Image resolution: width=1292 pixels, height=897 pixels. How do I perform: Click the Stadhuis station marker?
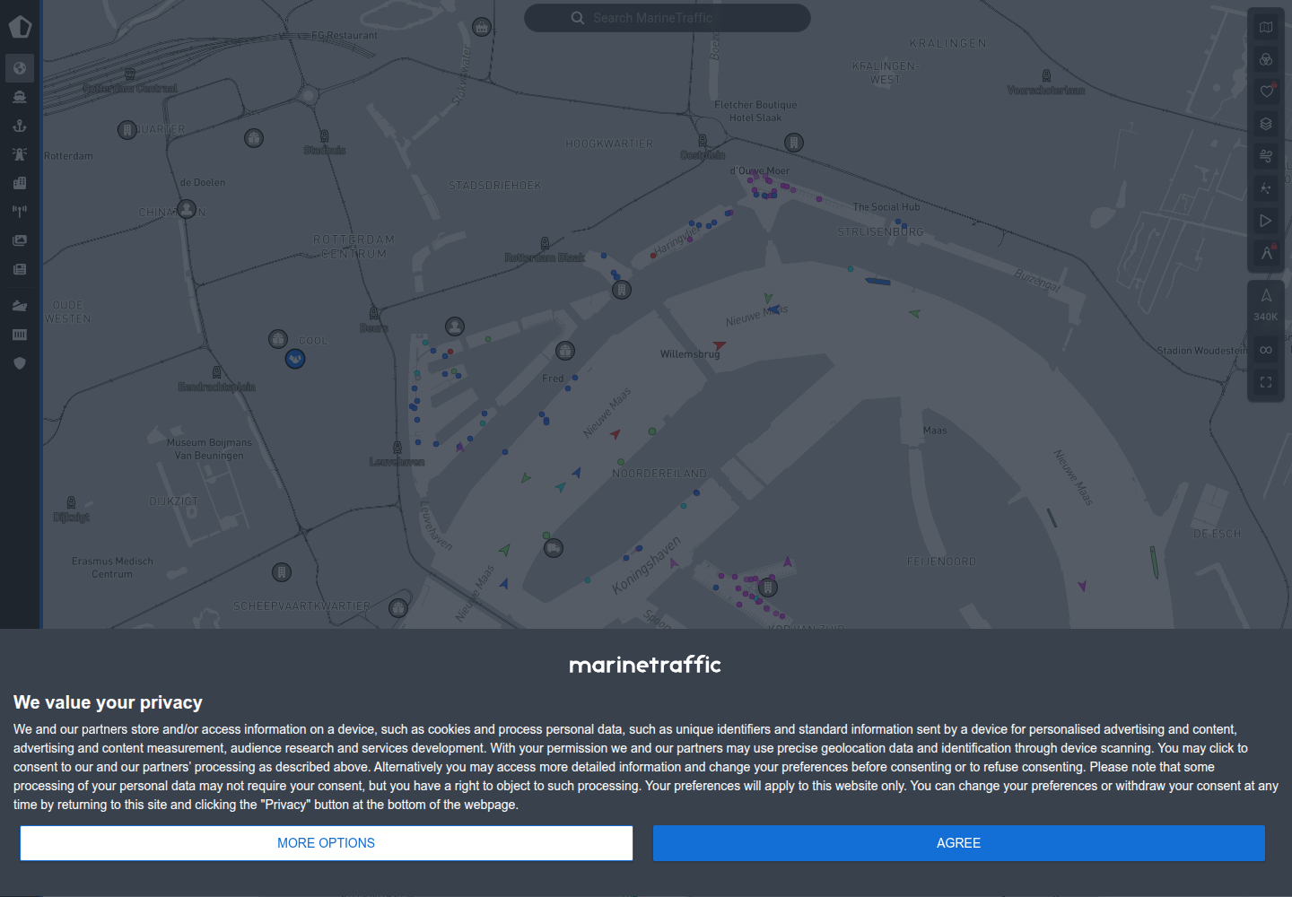tap(324, 136)
